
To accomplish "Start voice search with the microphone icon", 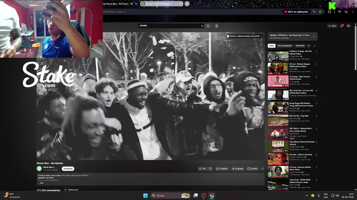I will tap(216, 26).
